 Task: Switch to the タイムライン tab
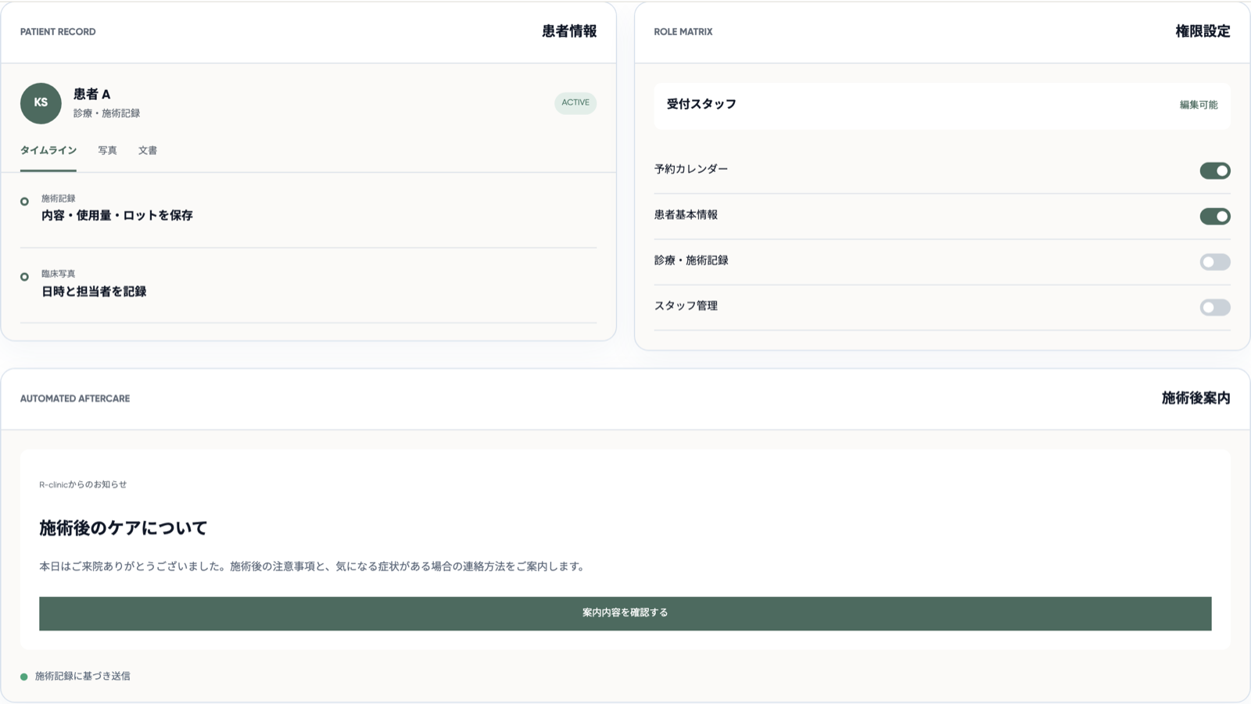48,150
